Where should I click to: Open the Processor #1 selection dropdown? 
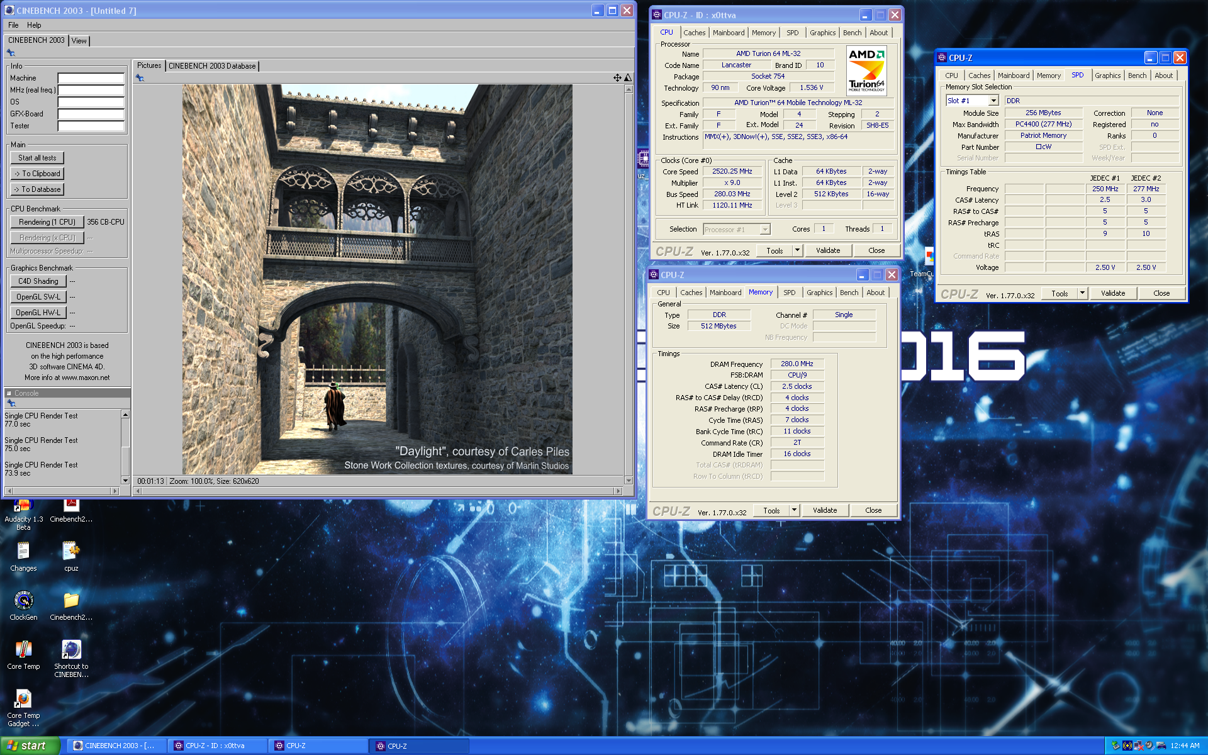736,230
